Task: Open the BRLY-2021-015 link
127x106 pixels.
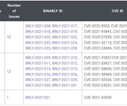Action: (x=65, y=69)
